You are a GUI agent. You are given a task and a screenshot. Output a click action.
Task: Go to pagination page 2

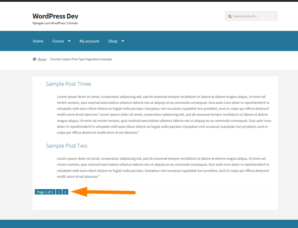click(65, 192)
